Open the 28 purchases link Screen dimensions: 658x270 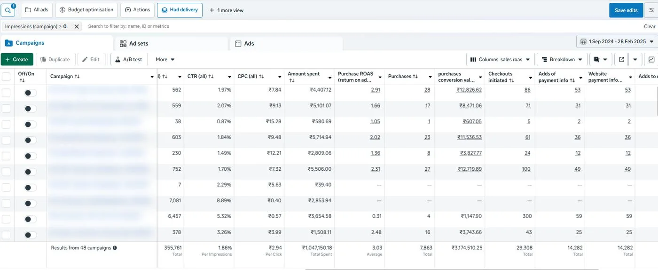(x=427, y=90)
